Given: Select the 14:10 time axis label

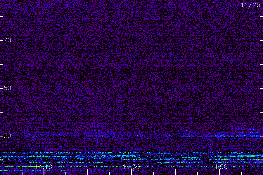Looking at the screenshot, I should [x=44, y=167].
